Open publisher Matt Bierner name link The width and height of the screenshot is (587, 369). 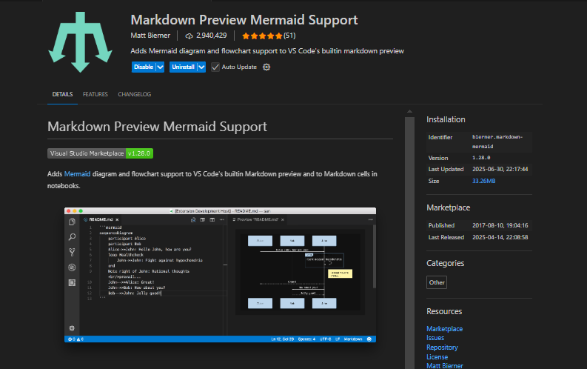click(150, 36)
